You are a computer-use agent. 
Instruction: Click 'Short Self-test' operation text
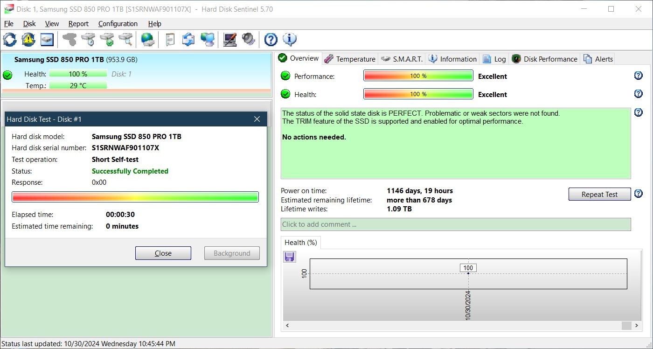(x=115, y=160)
